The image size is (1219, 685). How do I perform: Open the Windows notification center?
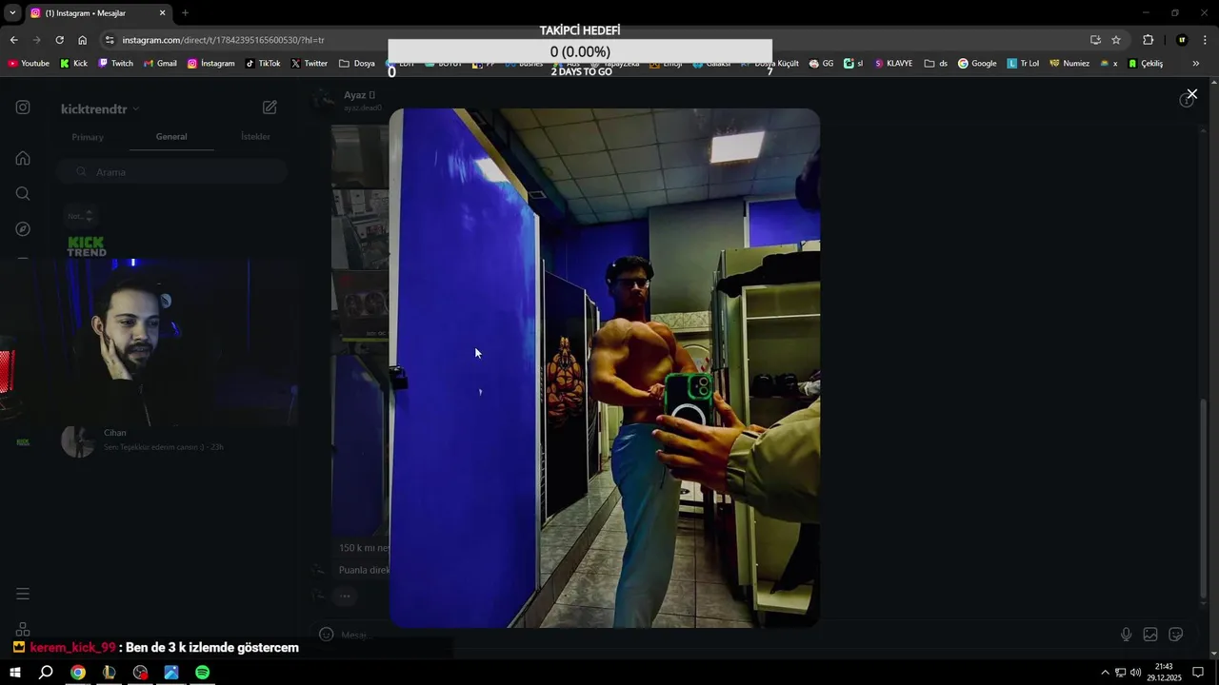tap(1198, 673)
